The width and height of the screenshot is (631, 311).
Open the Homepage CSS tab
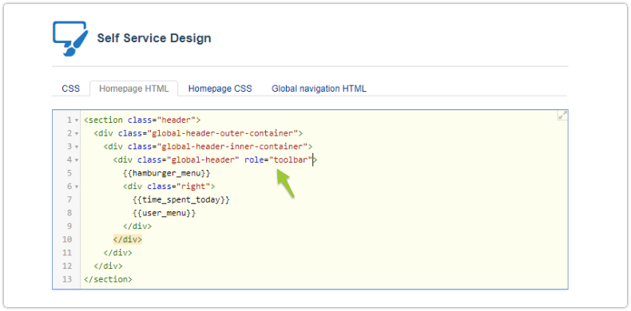click(220, 89)
